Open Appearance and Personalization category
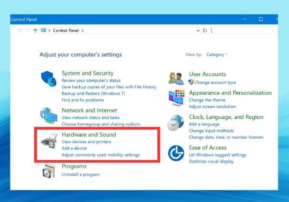The width and height of the screenshot is (289, 202). [x=230, y=93]
